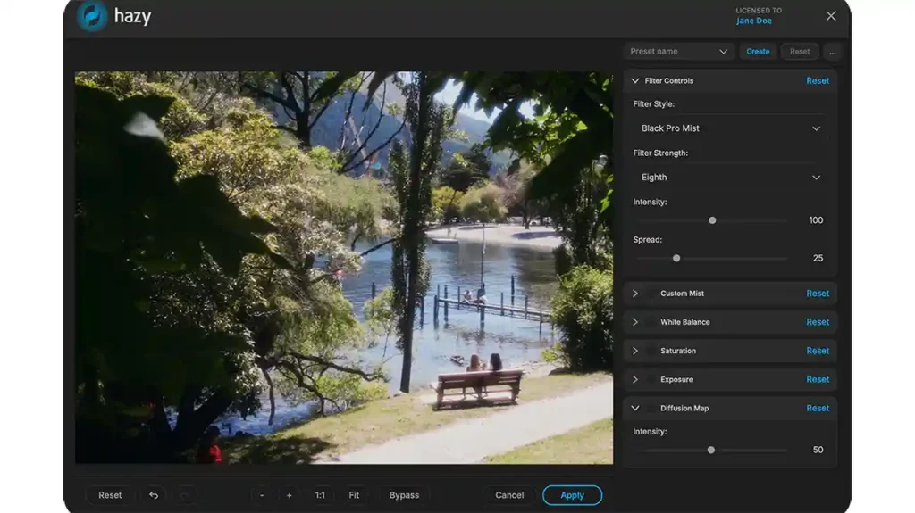Enable the Saturation checkbox
This screenshot has height=513, width=915.
(x=651, y=351)
